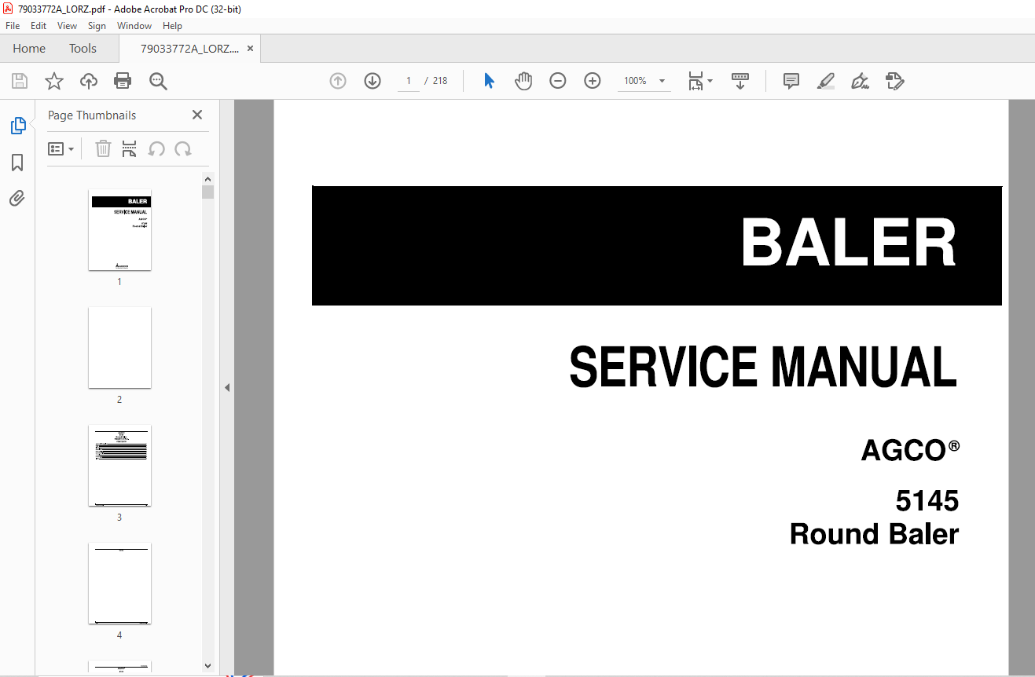Click the "BALER" banner title

[849, 243]
